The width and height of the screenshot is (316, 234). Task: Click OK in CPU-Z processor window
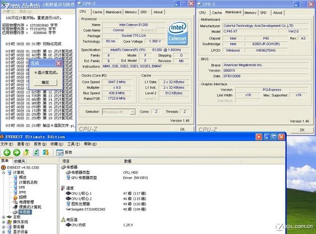(x=183, y=129)
